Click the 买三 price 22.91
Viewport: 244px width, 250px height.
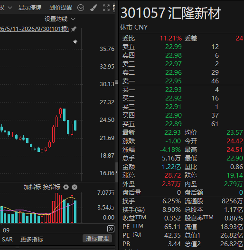[x=173, y=107]
